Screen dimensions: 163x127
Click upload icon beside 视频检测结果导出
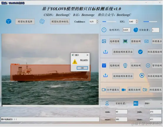click(x=105, y=75)
